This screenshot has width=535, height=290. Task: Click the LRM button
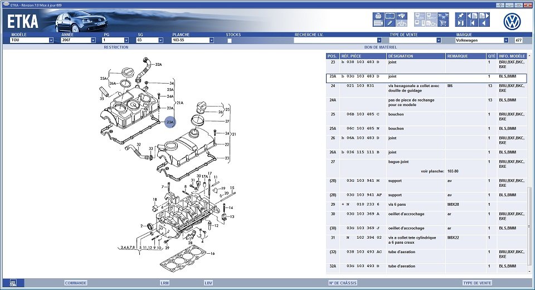pyautogui.click(x=164, y=283)
